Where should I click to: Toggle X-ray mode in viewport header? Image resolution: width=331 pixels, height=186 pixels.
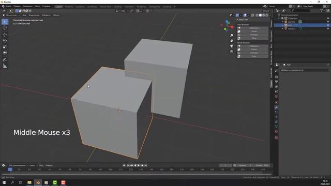point(253,15)
